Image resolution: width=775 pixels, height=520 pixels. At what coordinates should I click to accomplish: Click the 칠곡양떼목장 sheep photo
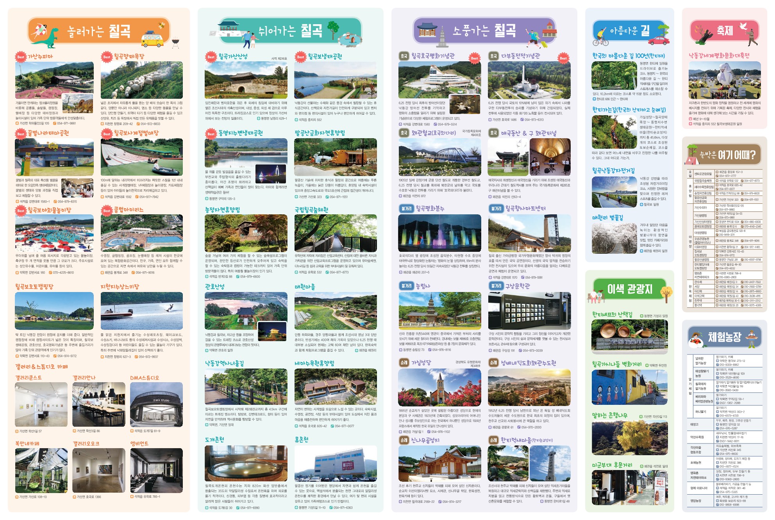[x=141, y=80]
